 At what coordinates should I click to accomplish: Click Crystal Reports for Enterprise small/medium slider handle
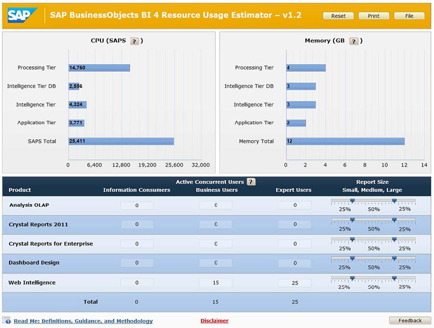click(x=353, y=240)
